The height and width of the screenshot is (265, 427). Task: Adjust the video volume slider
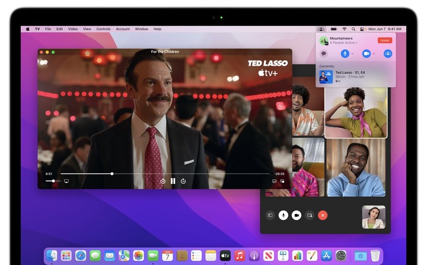[53, 181]
